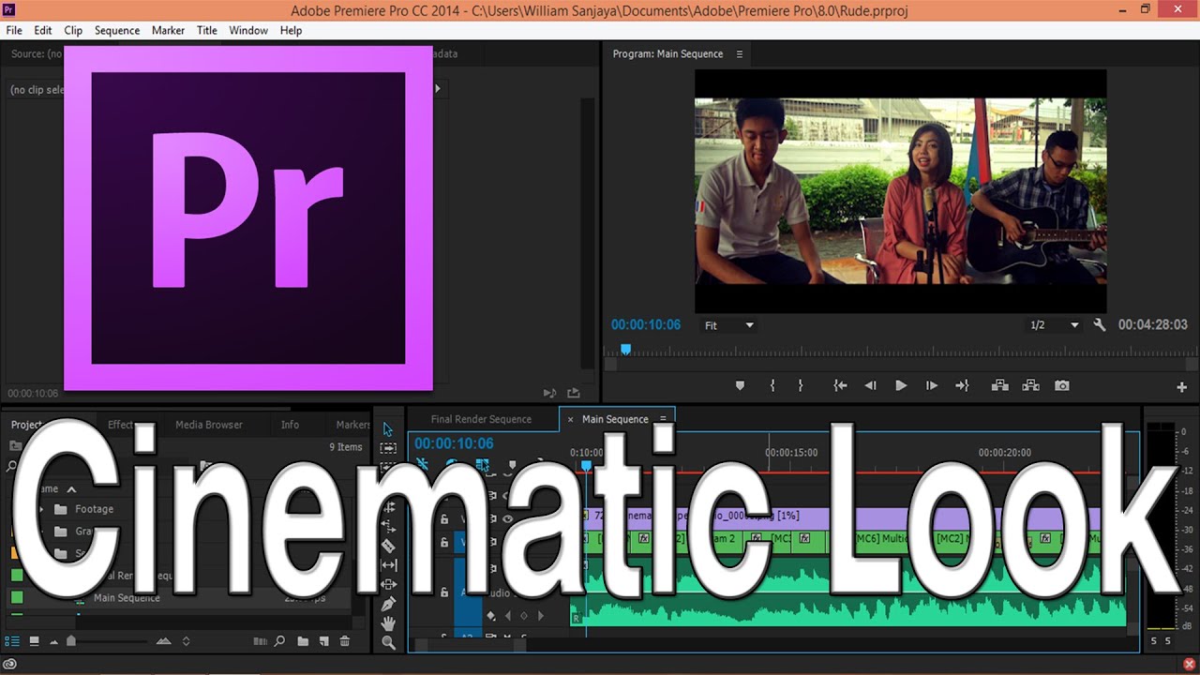Click Go to Out point
This screenshot has width=1200, height=675.
click(x=962, y=385)
